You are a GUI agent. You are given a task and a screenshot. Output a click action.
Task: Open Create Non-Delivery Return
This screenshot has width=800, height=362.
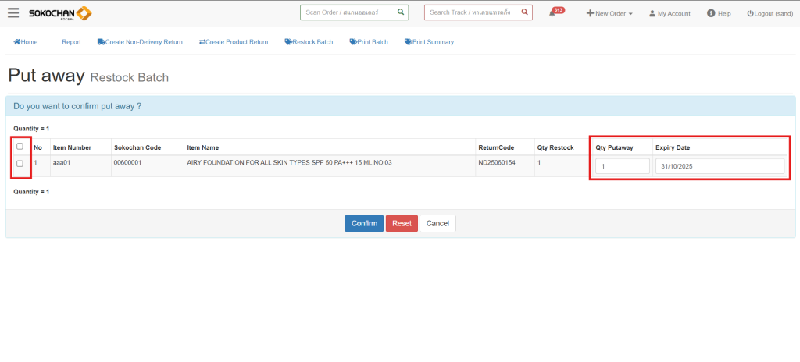140,42
